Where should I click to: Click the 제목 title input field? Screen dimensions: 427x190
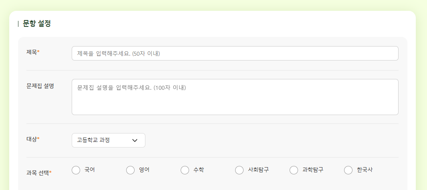point(235,53)
